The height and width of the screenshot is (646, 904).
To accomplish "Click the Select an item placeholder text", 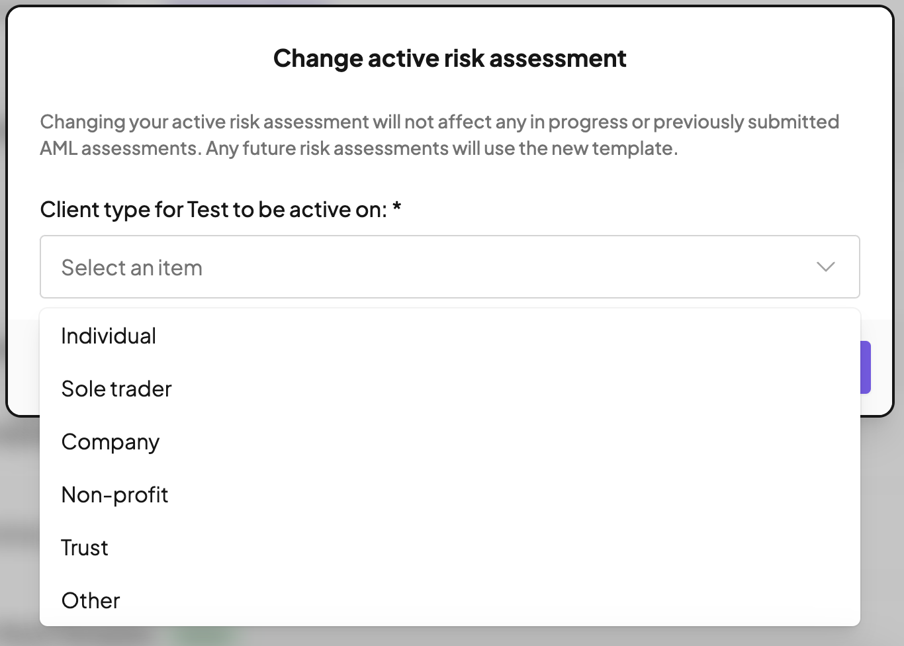I will click(132, 268).
